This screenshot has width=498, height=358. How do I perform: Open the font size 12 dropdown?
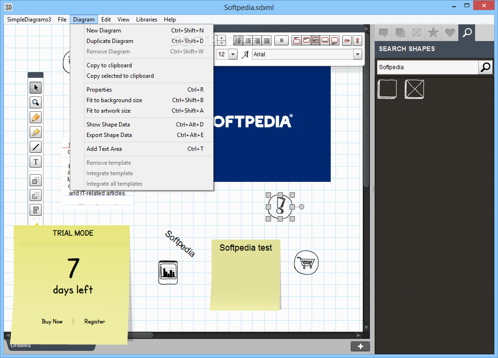233,54
